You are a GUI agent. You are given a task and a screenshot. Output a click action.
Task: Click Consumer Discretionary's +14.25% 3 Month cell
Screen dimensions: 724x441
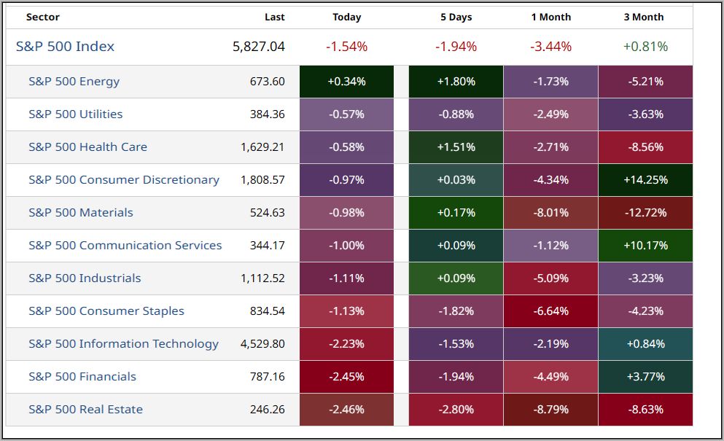645,180
